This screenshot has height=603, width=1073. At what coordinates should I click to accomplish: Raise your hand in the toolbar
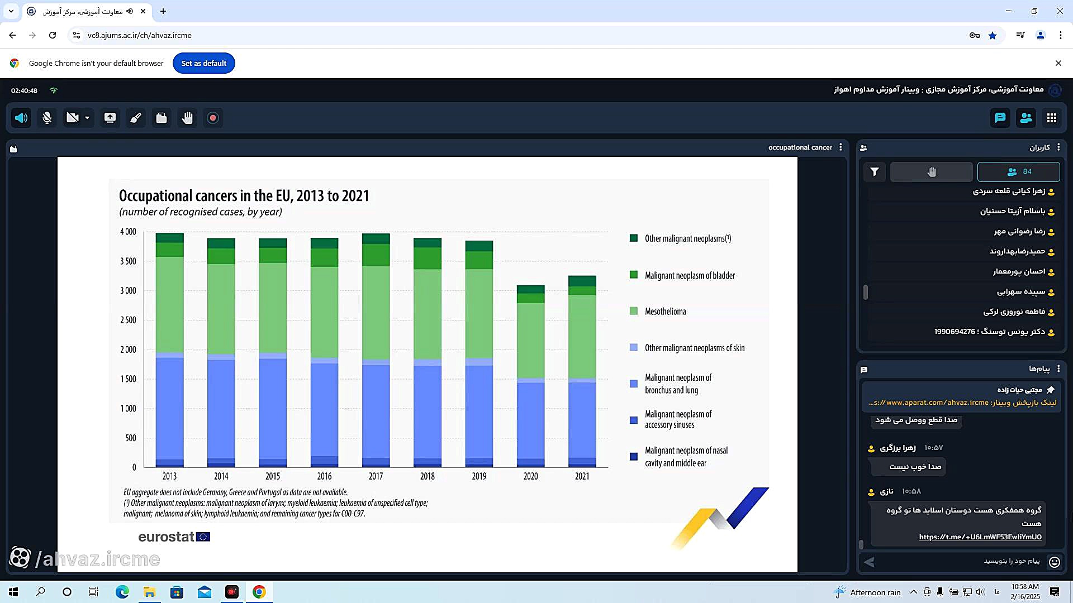[187, 118]
